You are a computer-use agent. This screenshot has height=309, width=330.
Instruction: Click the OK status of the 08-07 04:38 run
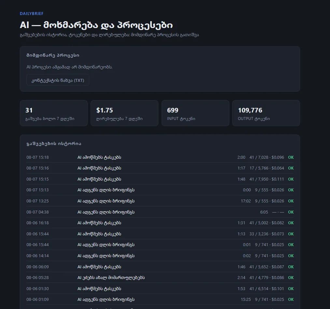pos(291,212)
